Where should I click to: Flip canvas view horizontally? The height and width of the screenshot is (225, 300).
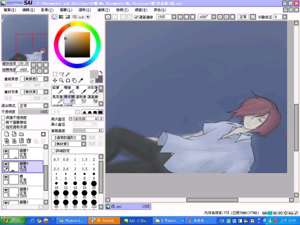252,17
